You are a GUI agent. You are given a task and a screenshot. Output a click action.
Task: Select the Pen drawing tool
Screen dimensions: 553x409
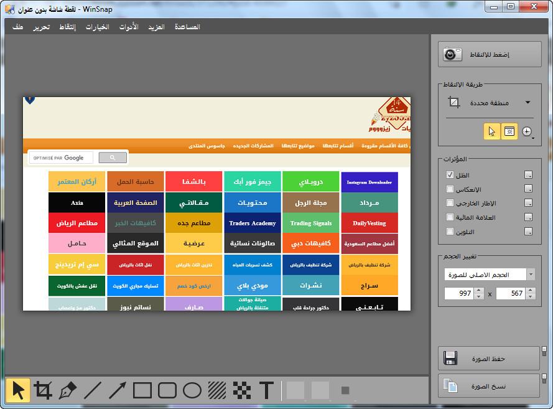pos(68,390)
